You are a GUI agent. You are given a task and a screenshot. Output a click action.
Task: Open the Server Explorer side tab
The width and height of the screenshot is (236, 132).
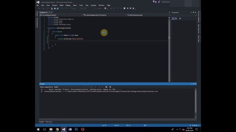click(x=37, y=23)
